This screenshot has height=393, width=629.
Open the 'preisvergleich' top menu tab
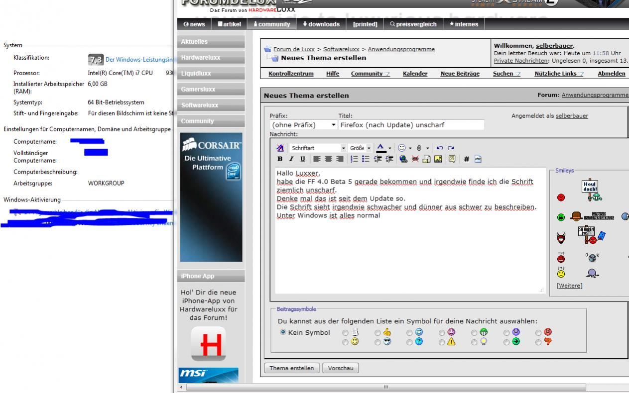click(x=412, y=24)
